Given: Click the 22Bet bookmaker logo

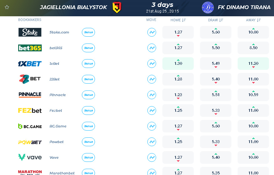Looking at the screenshot, I should [x=30, y=79].
